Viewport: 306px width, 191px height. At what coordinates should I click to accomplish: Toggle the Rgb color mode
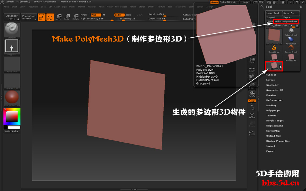point(96,15)
